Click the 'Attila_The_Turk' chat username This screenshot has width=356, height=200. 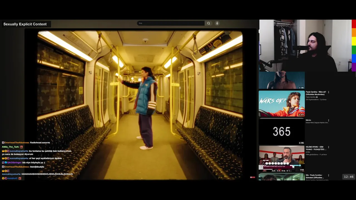click(11, 147)
